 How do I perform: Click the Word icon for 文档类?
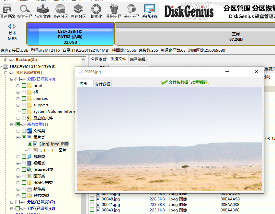[29, 131]
